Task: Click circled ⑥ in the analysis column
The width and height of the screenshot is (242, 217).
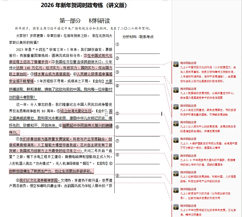Action: [117, 127]
